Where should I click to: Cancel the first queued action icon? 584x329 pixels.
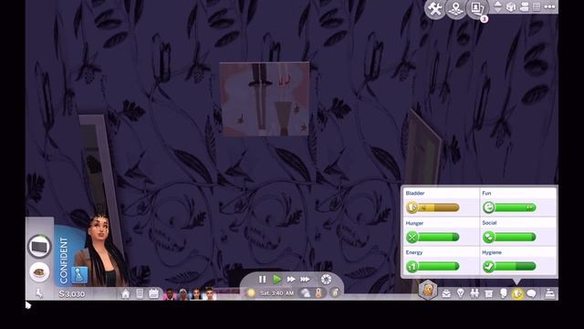(39, 247)
